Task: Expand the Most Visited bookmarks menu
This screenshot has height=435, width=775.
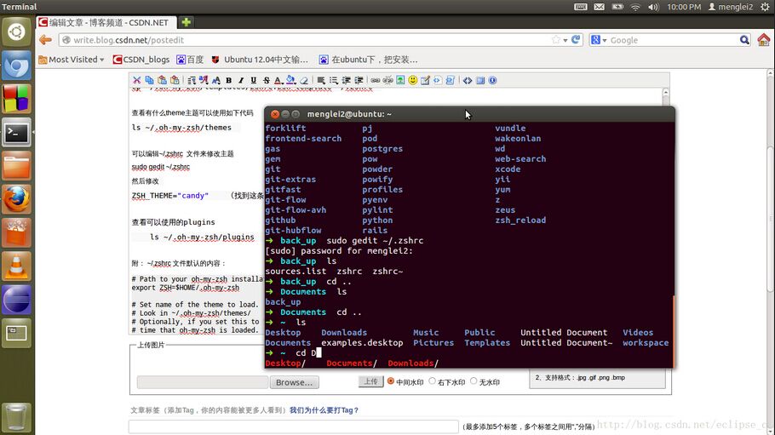Action: pos(72,60)
